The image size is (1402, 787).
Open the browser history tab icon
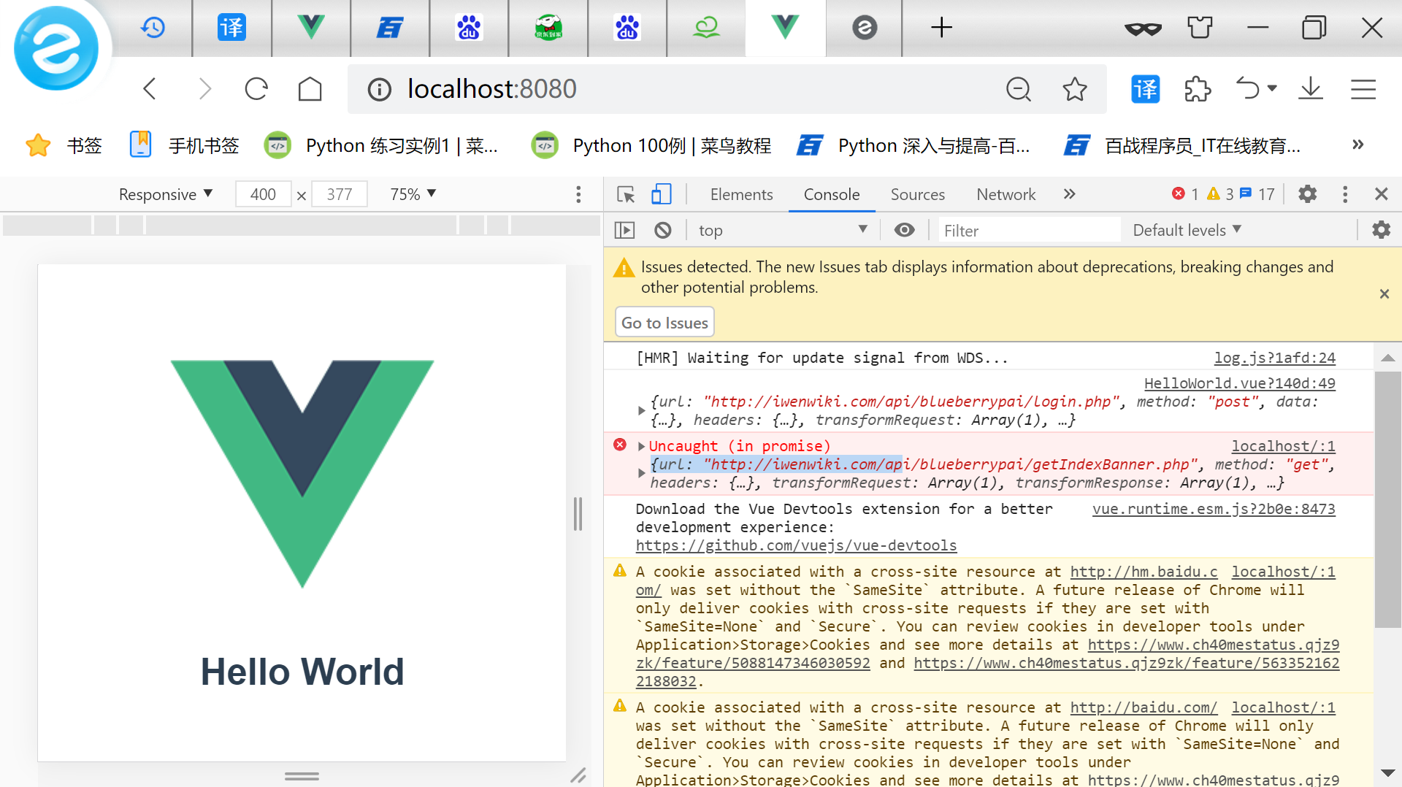tap(153, 28)
